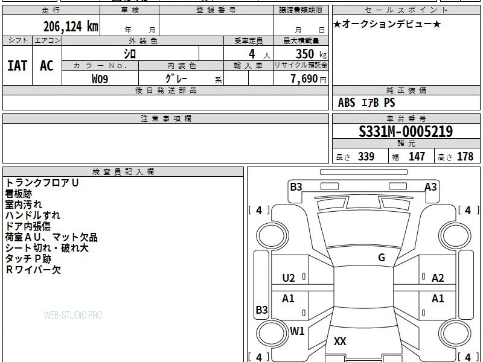Select the interior color グレー
This screenshot has width=483, height=362.
point(176,79)
